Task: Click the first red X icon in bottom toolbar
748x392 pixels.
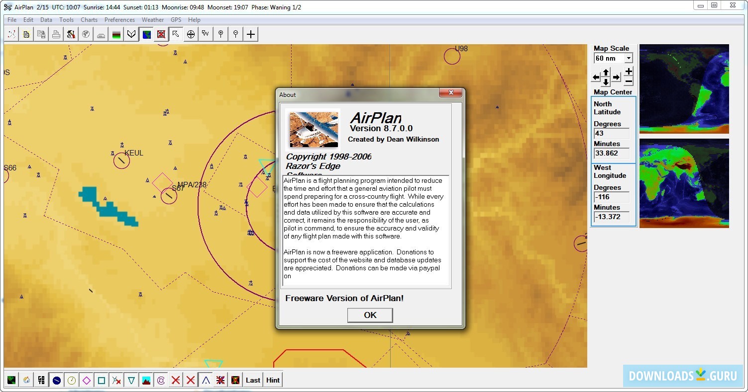Action: point(176,380)
